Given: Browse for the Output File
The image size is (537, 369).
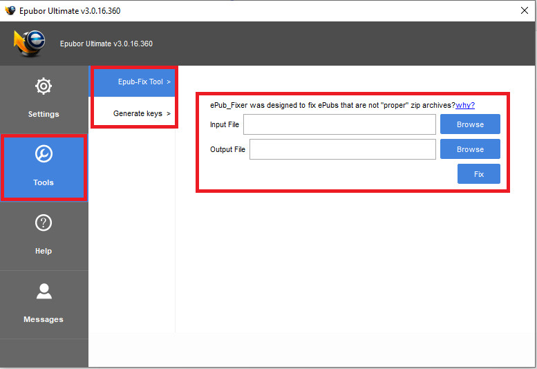Looking at the screenshot, I should (x=470, y=149).
